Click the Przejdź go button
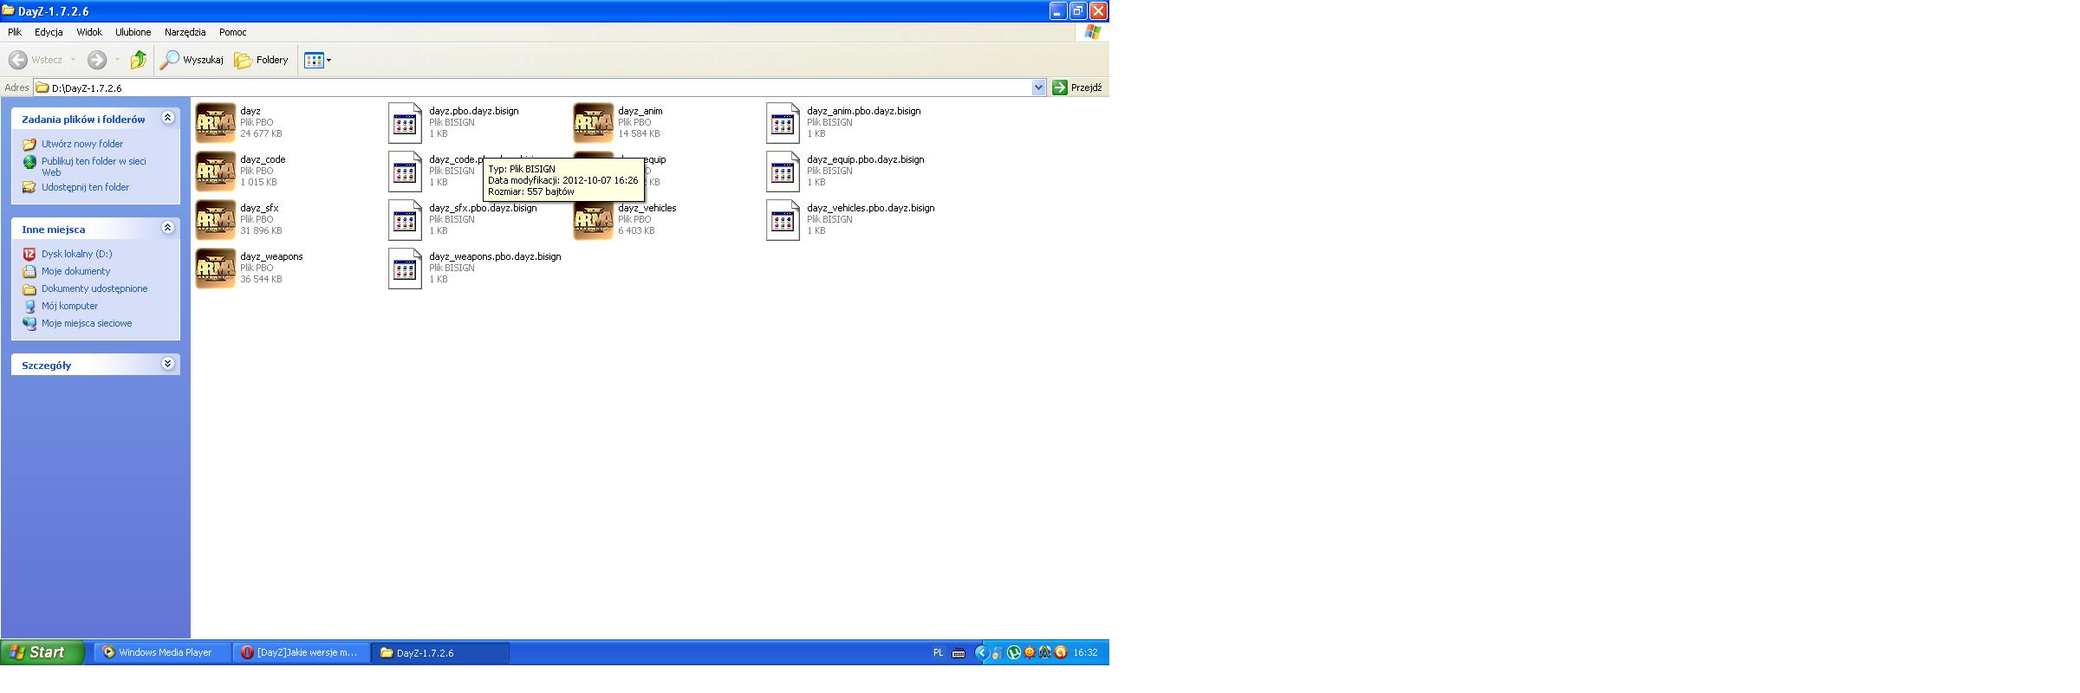 (x=1077, y=87)
